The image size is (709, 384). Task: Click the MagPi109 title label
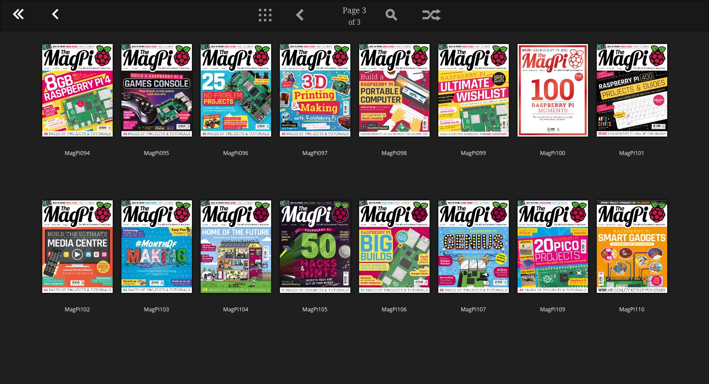click(x=553, y=310)
